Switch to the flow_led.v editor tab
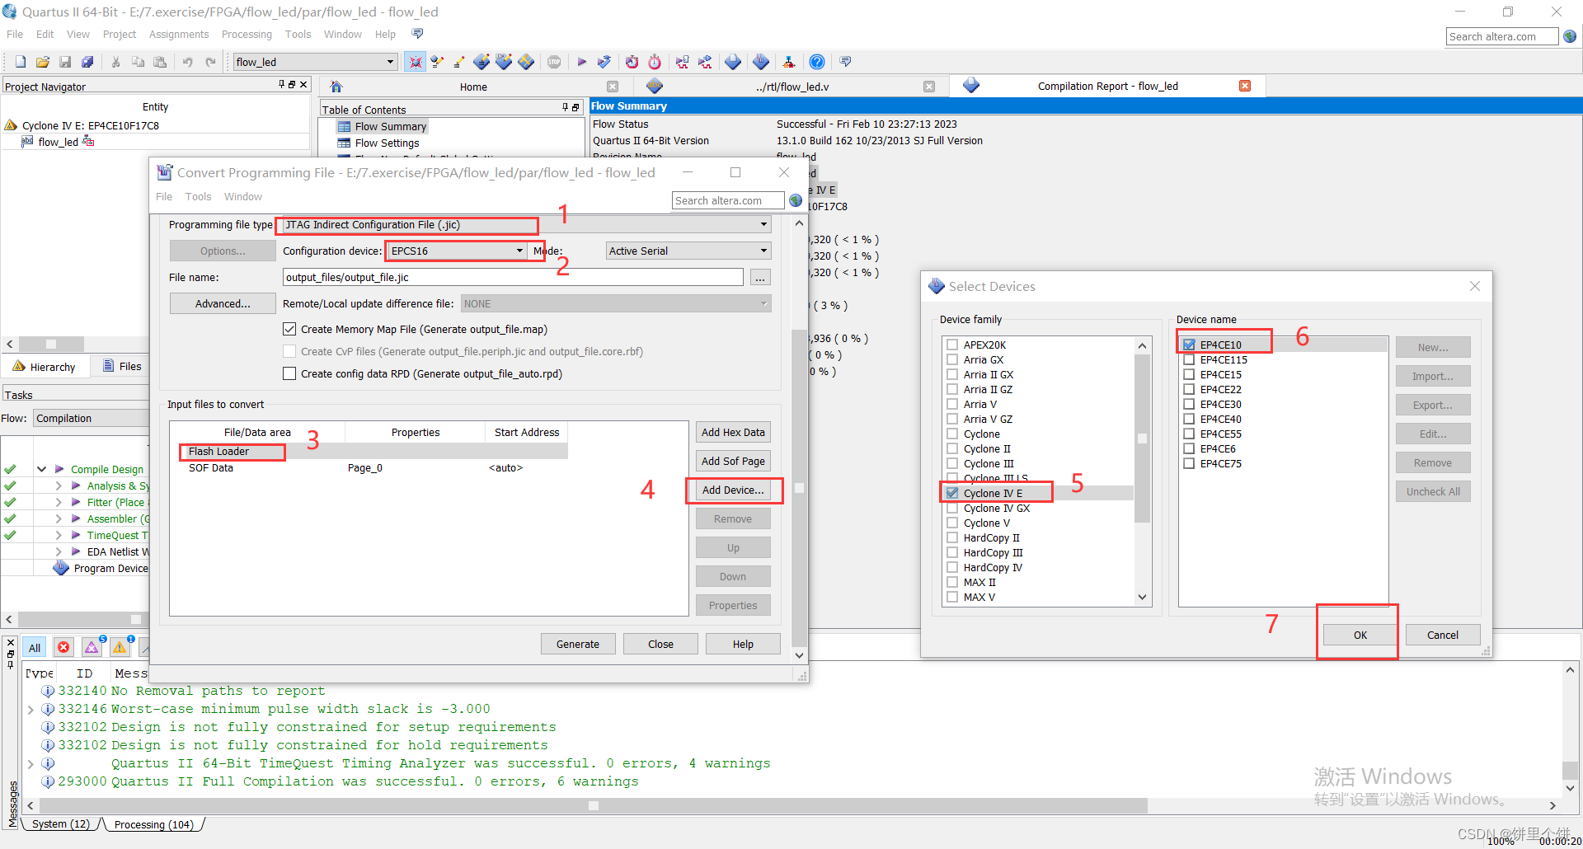 point(791,87)
